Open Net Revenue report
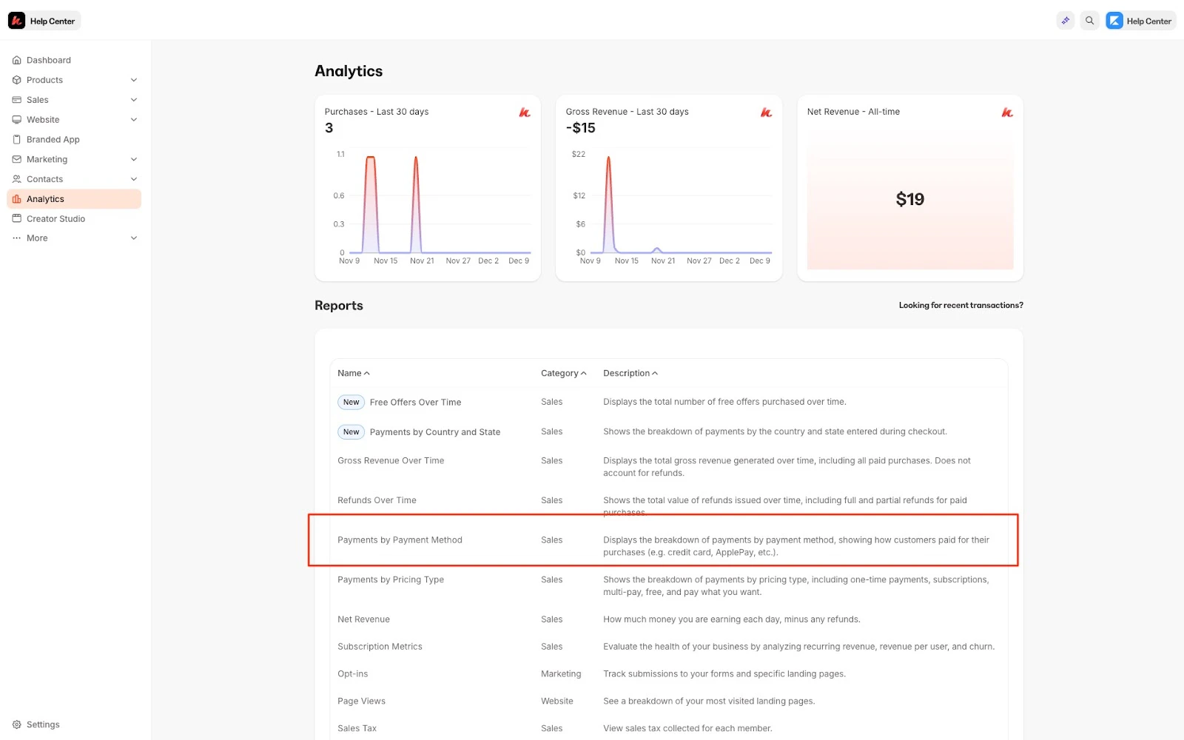This screenshot has width=1184, height=740. tap(363, 619)
